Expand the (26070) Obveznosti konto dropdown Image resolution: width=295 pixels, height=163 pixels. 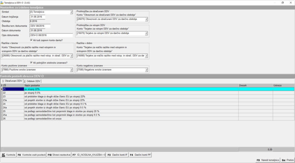pos(146,19)
